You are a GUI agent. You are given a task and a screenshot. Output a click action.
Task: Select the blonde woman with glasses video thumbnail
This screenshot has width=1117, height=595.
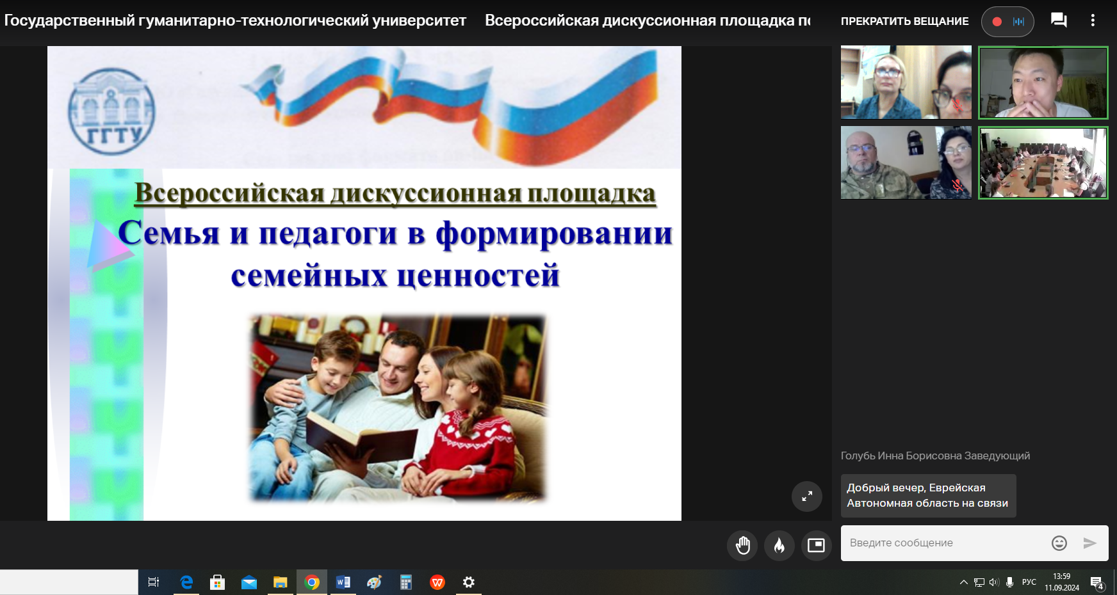(906, 82)
